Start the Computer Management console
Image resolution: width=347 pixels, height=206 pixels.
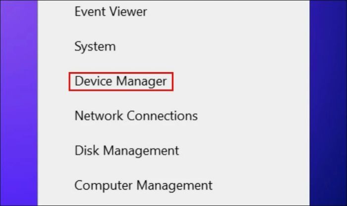pyautogui.click(x=143, y=185)
